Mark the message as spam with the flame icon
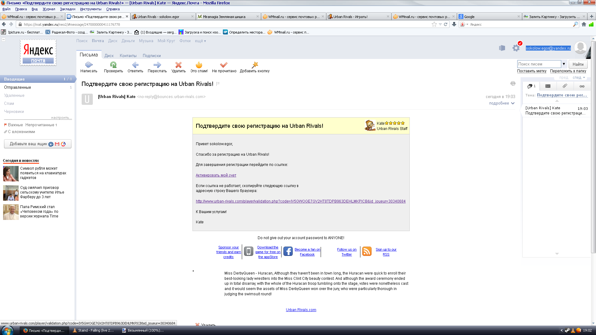 pos(199,65)
